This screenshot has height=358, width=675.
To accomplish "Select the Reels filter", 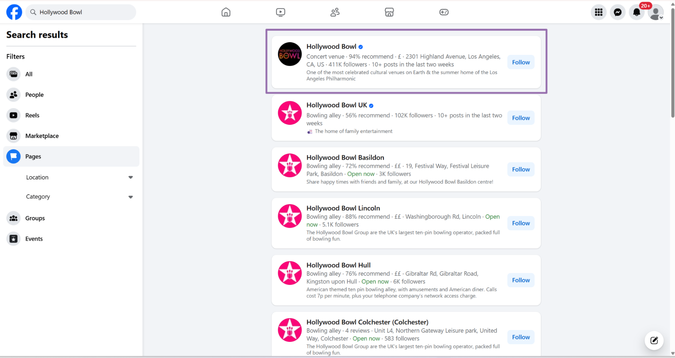I will [x=71, y=115].
